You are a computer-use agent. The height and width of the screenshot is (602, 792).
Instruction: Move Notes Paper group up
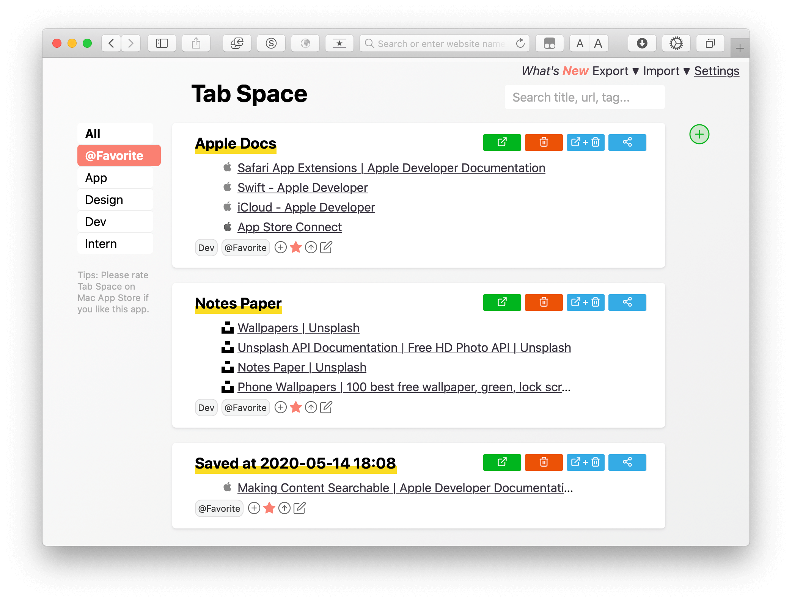[311, 408]
